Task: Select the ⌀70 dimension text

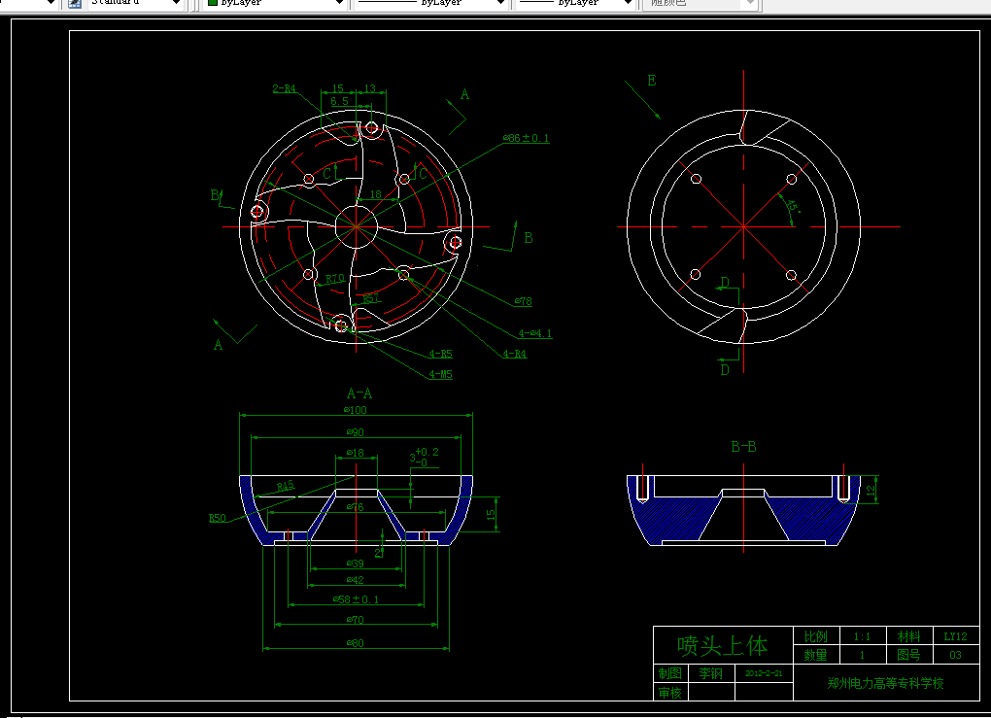Action: (356, 620)
